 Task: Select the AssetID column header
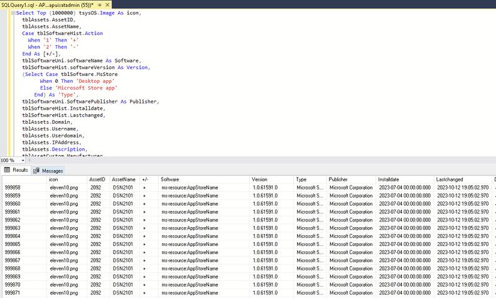coord(97,179)
